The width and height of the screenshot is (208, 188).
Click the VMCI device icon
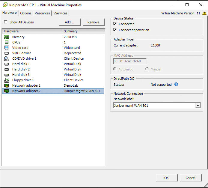pos(7,53)
